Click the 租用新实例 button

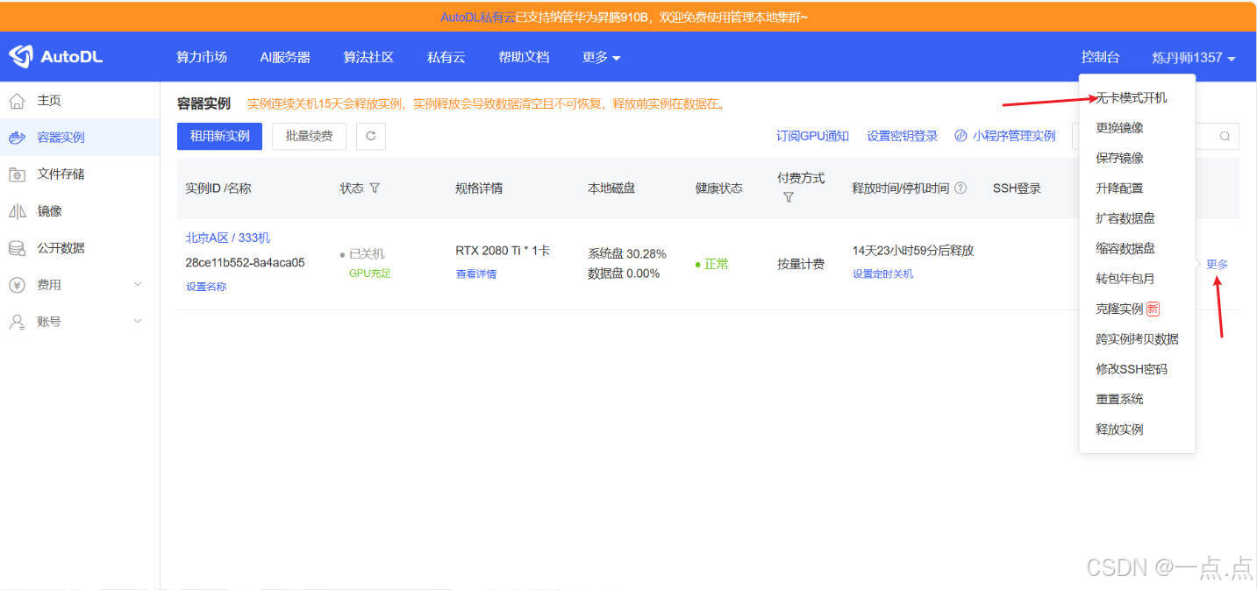(219, 136)
